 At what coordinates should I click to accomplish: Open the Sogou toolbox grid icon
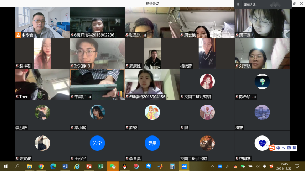pyautogui.click(x=294, y=148)
